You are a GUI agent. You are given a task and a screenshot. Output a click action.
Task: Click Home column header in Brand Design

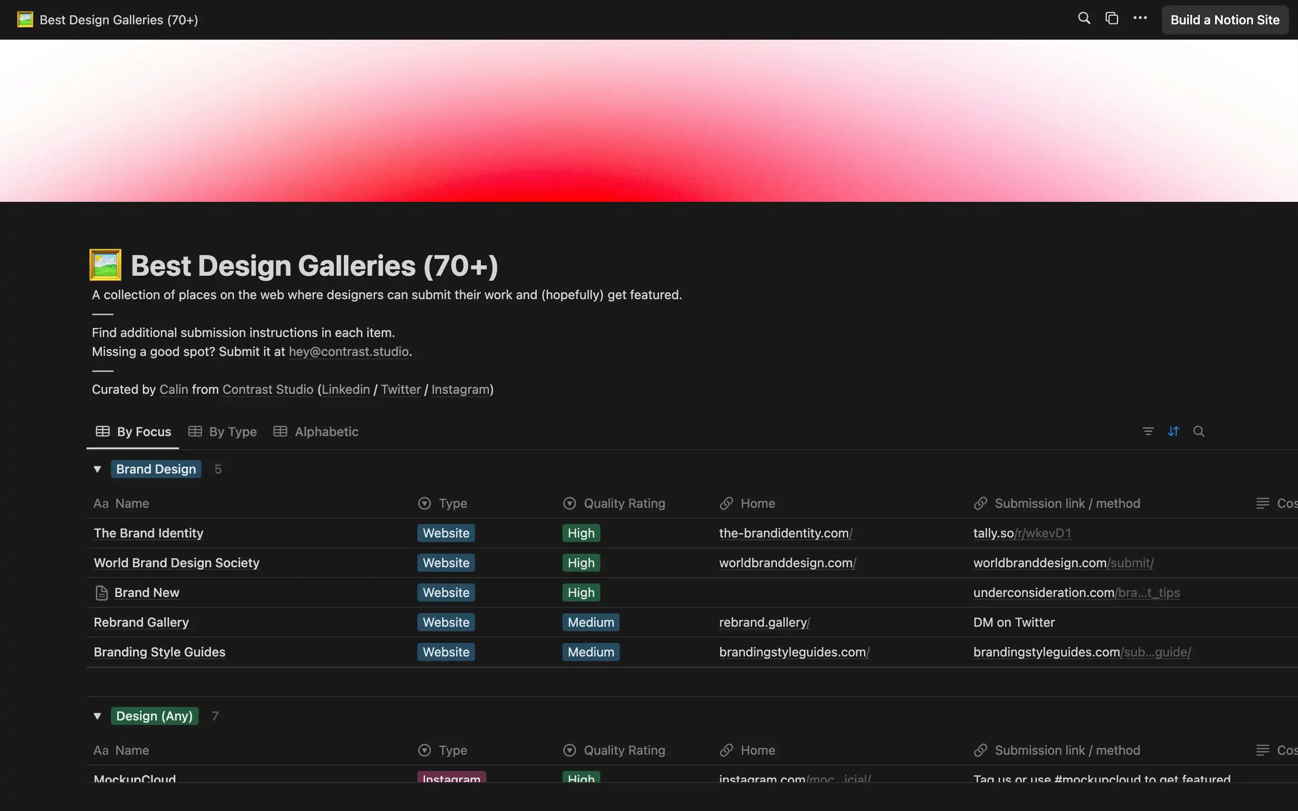click(747, 503)
